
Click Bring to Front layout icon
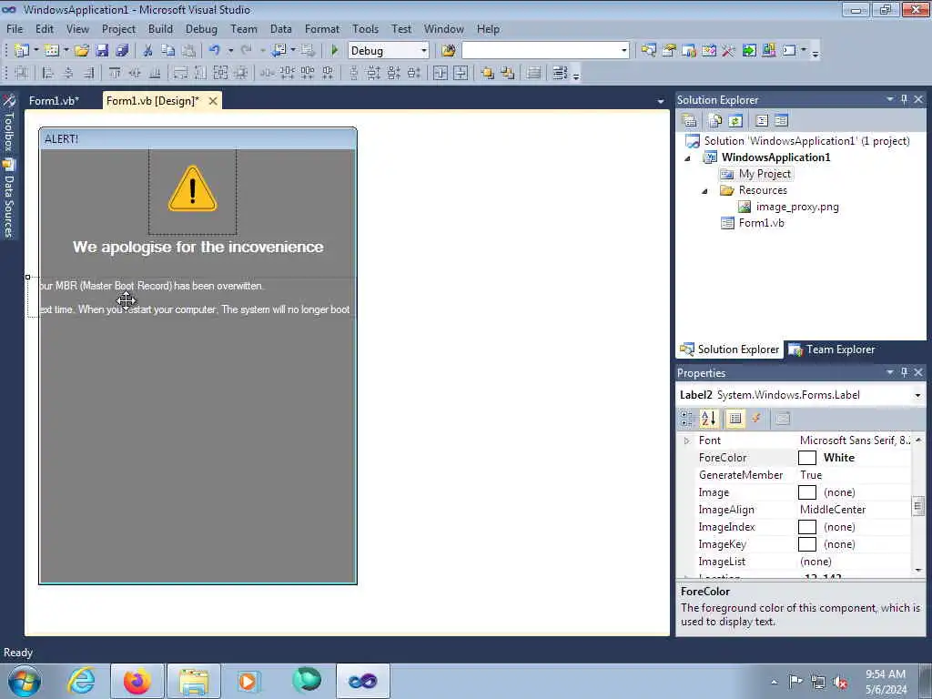488,73
